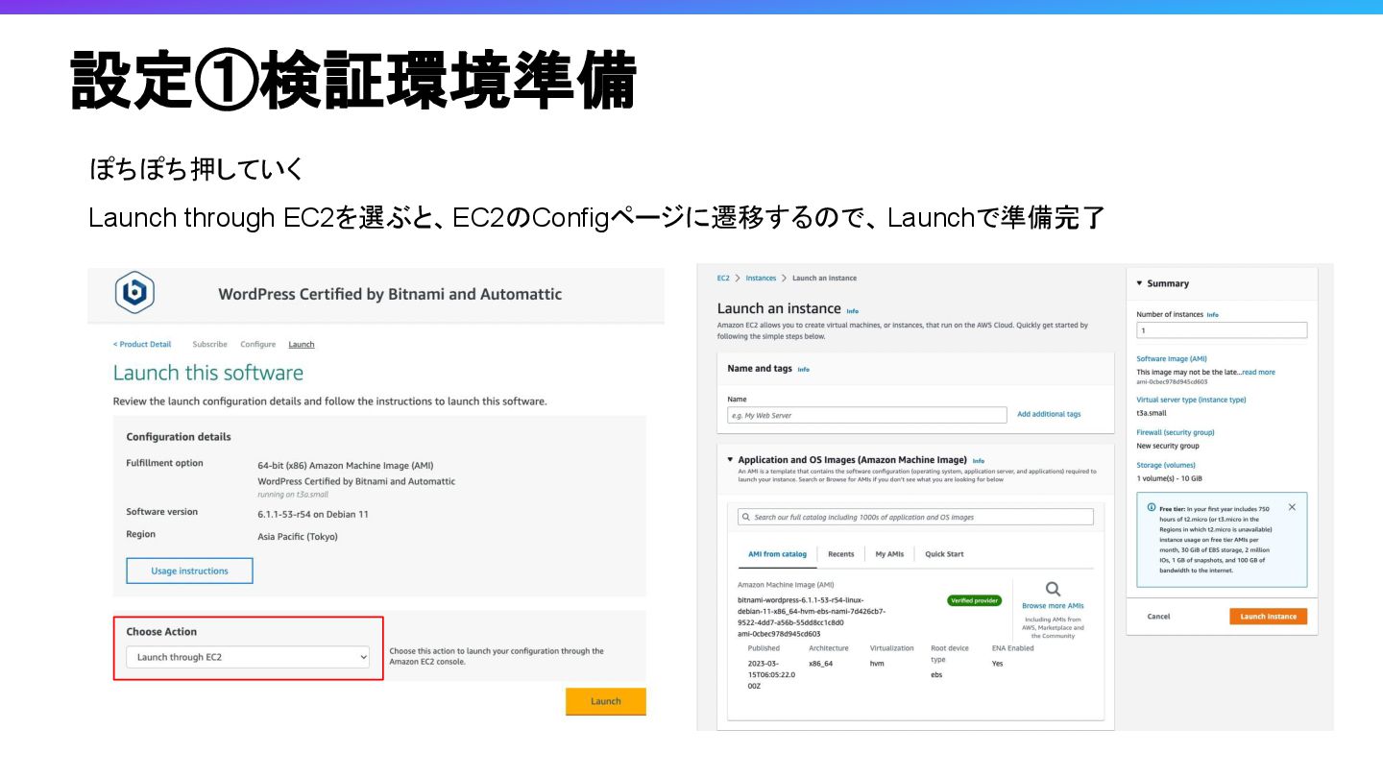This screenshot has width=1383, height=778.
Task: Click the orange Launch button in Marketplace page
Action: (x=605, y=701)
